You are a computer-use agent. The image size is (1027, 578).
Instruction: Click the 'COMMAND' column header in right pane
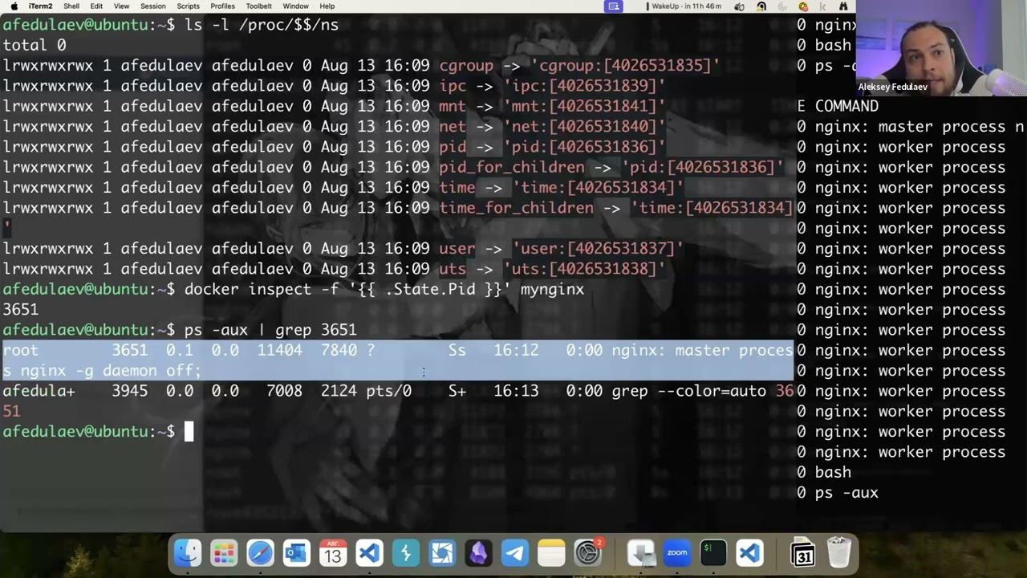coord(846,106)
